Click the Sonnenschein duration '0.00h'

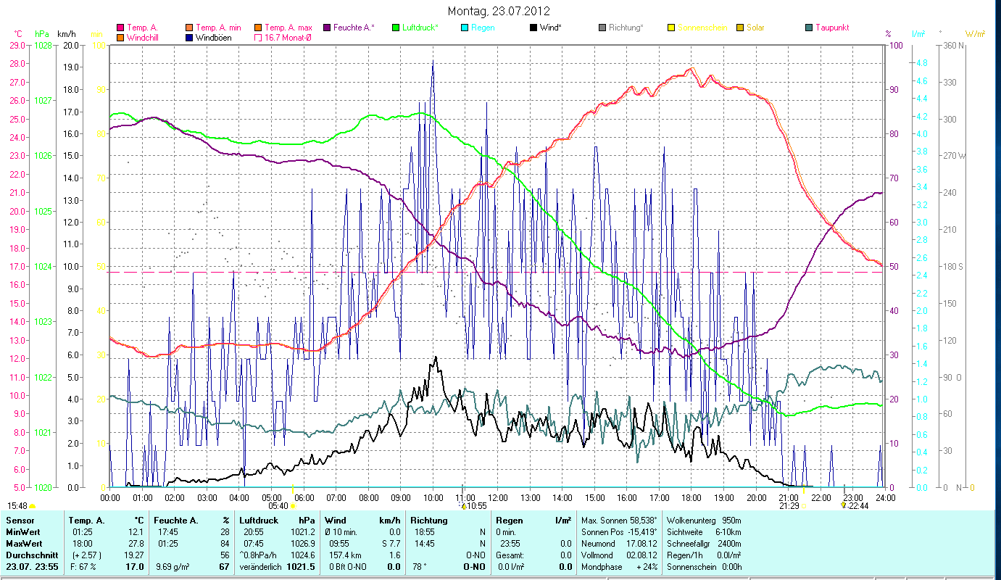point(731,567)
